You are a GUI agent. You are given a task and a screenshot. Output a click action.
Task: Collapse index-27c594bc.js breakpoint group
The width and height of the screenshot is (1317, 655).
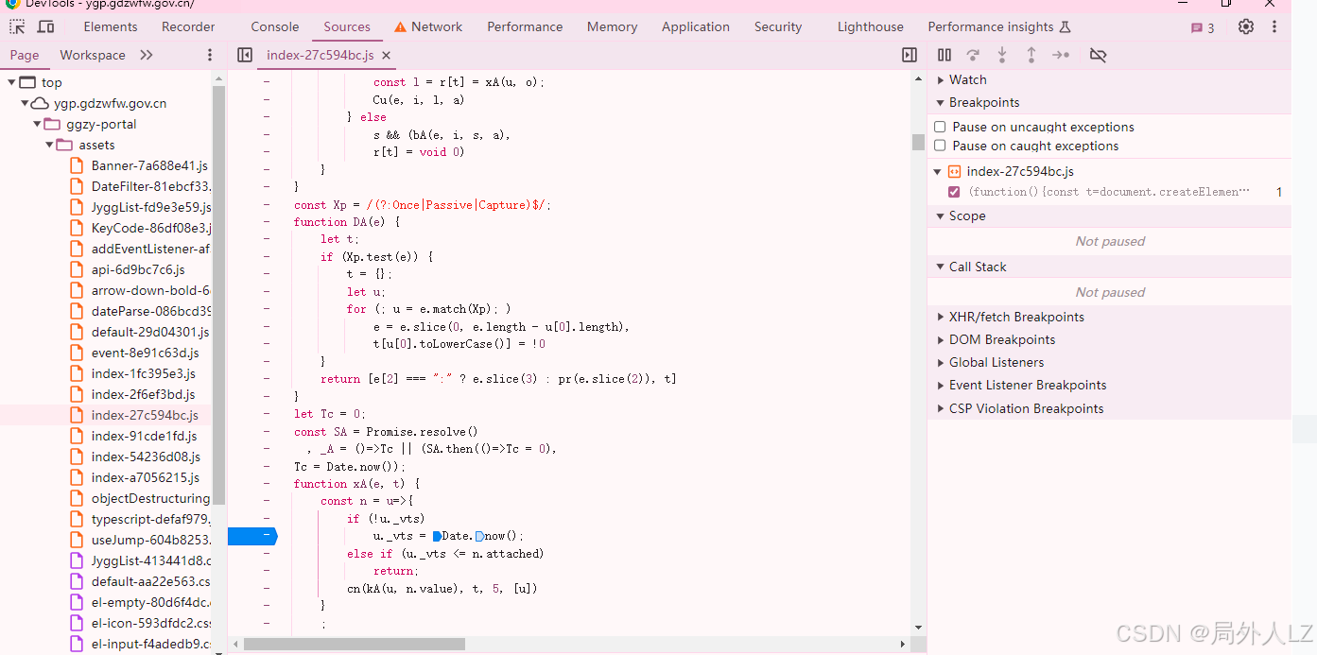(938, 171)
